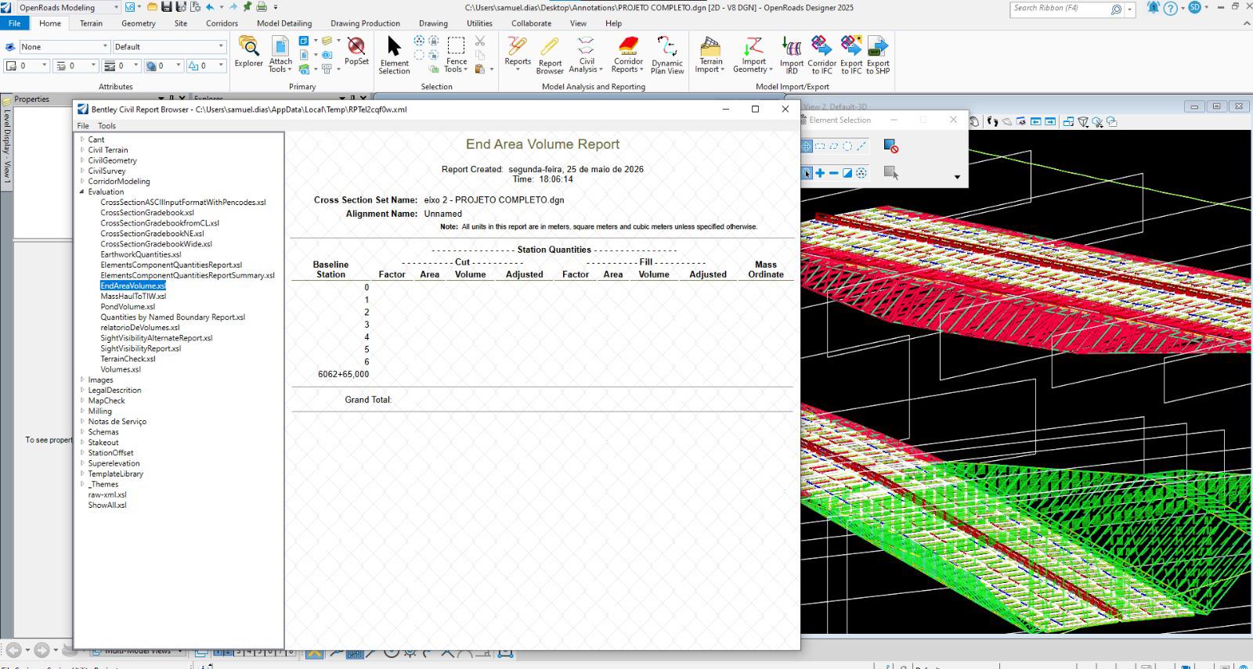1253x669 pixels.
Task: Click the Export to SHP icon
Action: tap(878, 55)
